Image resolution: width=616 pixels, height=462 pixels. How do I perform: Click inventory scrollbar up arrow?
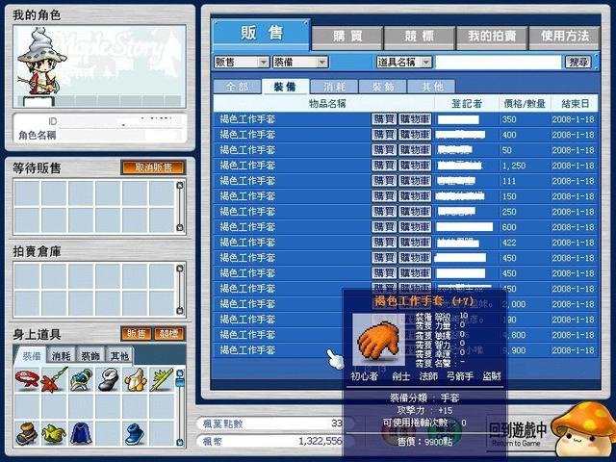[180, 372]
